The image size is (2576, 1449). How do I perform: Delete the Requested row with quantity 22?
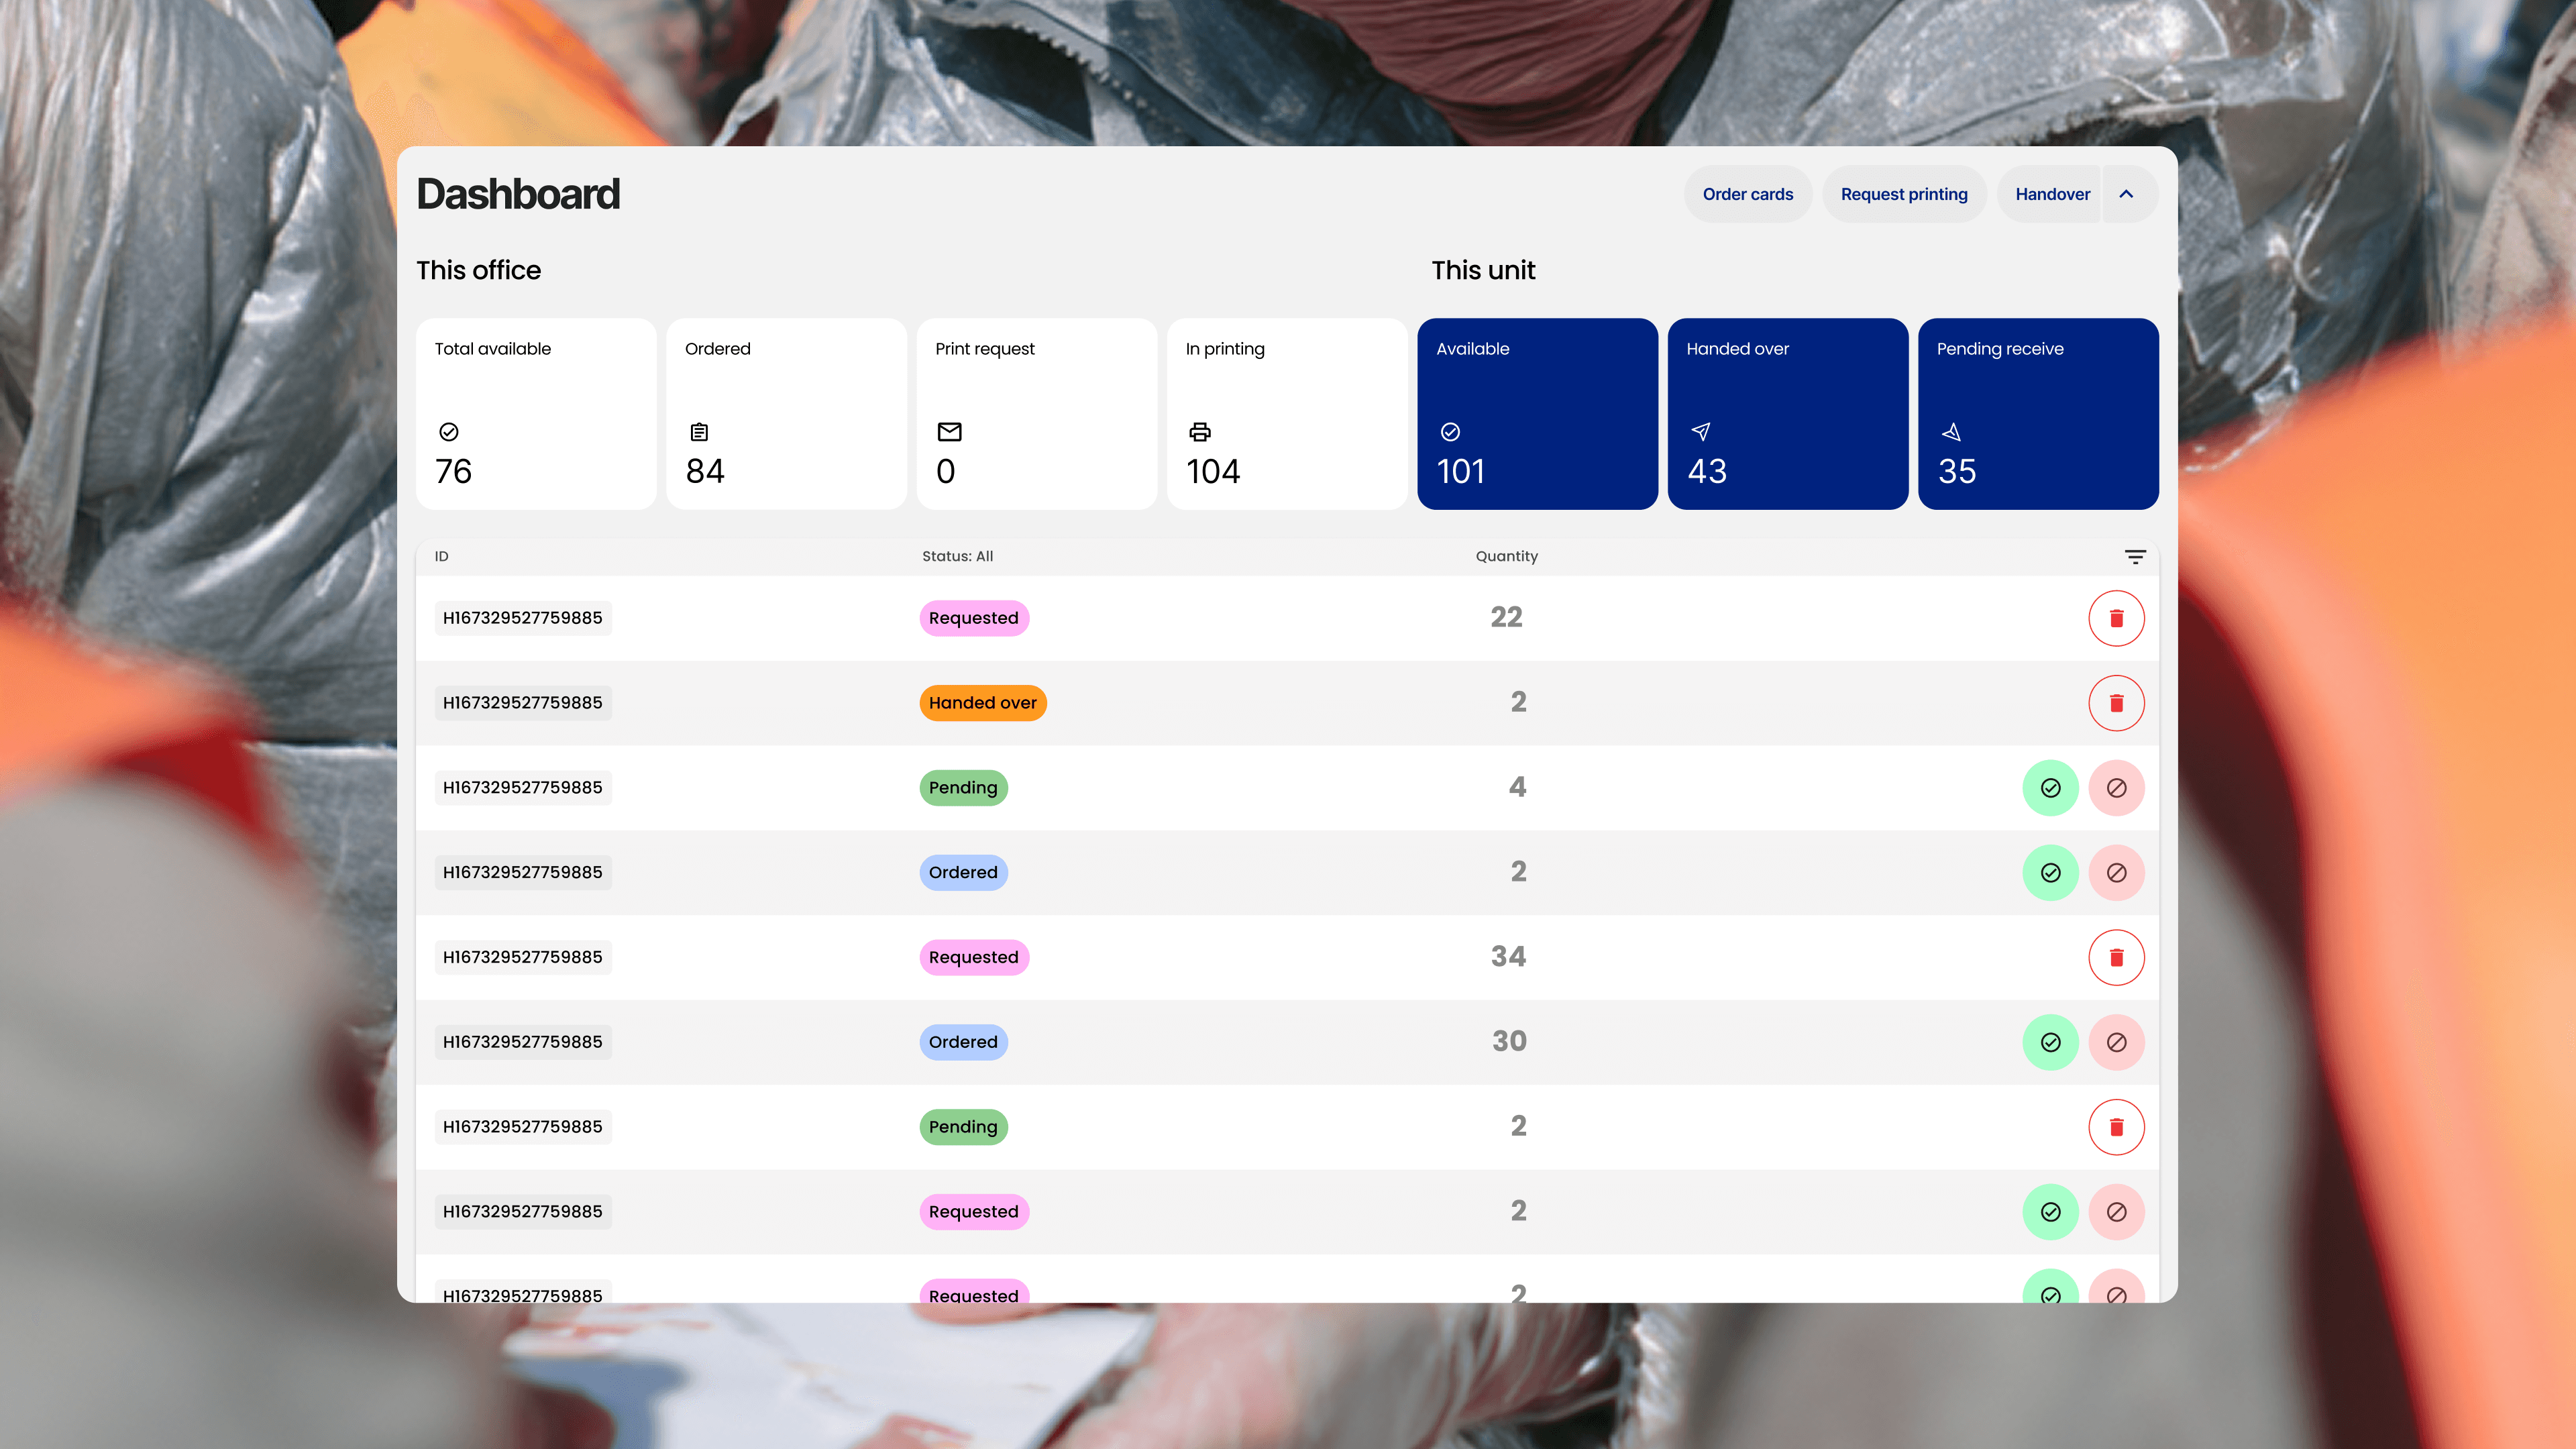(x=2116, y=618)
